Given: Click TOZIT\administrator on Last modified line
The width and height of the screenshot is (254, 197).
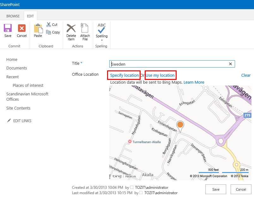Looking at the screenshot, I should pos(161,193).
